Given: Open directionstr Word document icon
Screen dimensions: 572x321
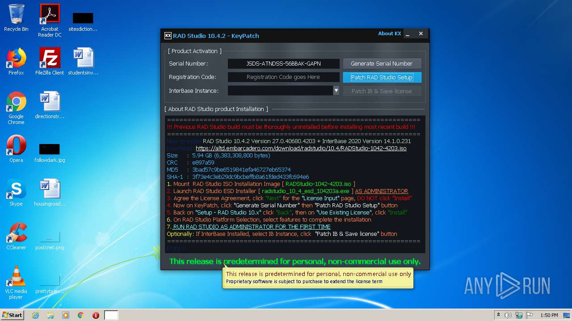Looking at the screenshot, I should coord(50,105).
